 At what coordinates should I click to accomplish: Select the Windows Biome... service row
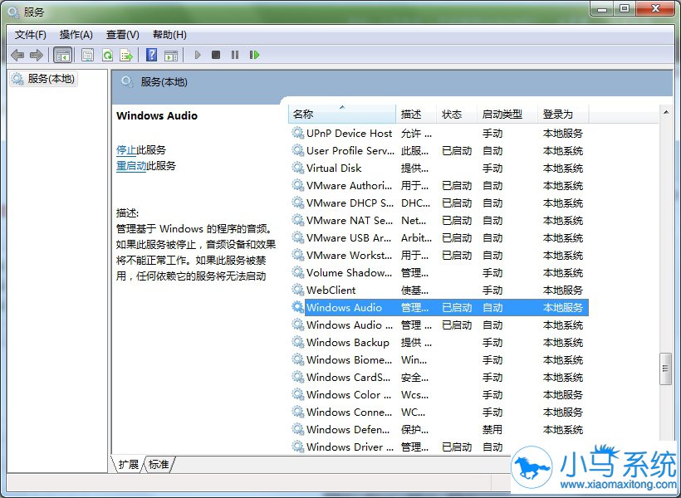tap(438, 359)
